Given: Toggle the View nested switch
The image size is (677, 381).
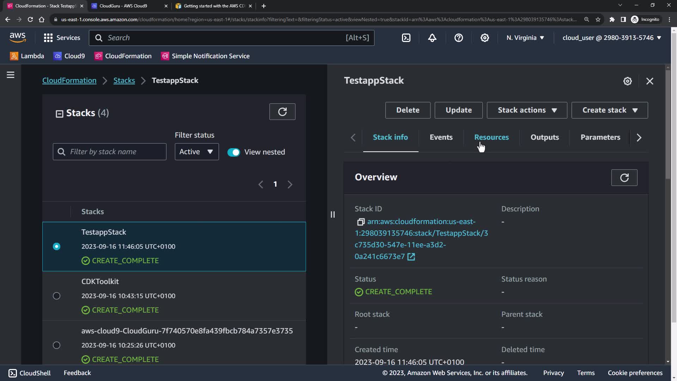Looking at the screenshot, I should coord(233,152).
